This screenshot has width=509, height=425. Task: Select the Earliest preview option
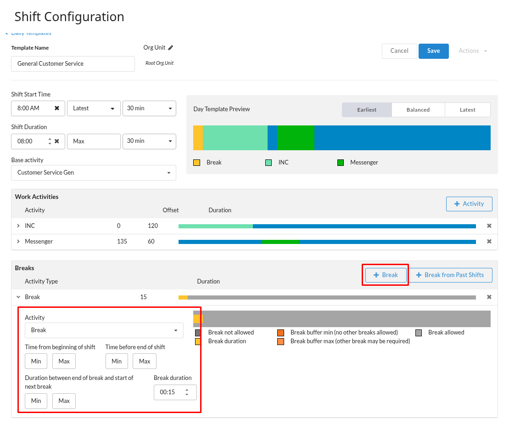(367, 110)
